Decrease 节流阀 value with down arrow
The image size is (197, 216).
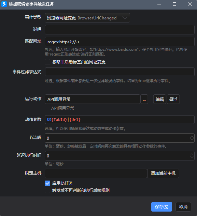(x=192, y=139)
